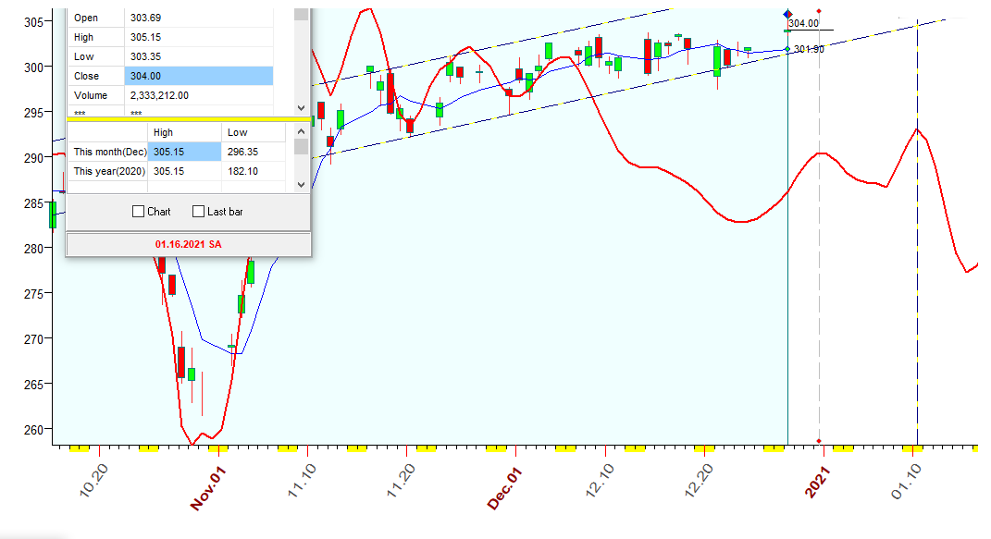Click the Low column header
This screenshot has height=539, width=991.
coord(237,133)
